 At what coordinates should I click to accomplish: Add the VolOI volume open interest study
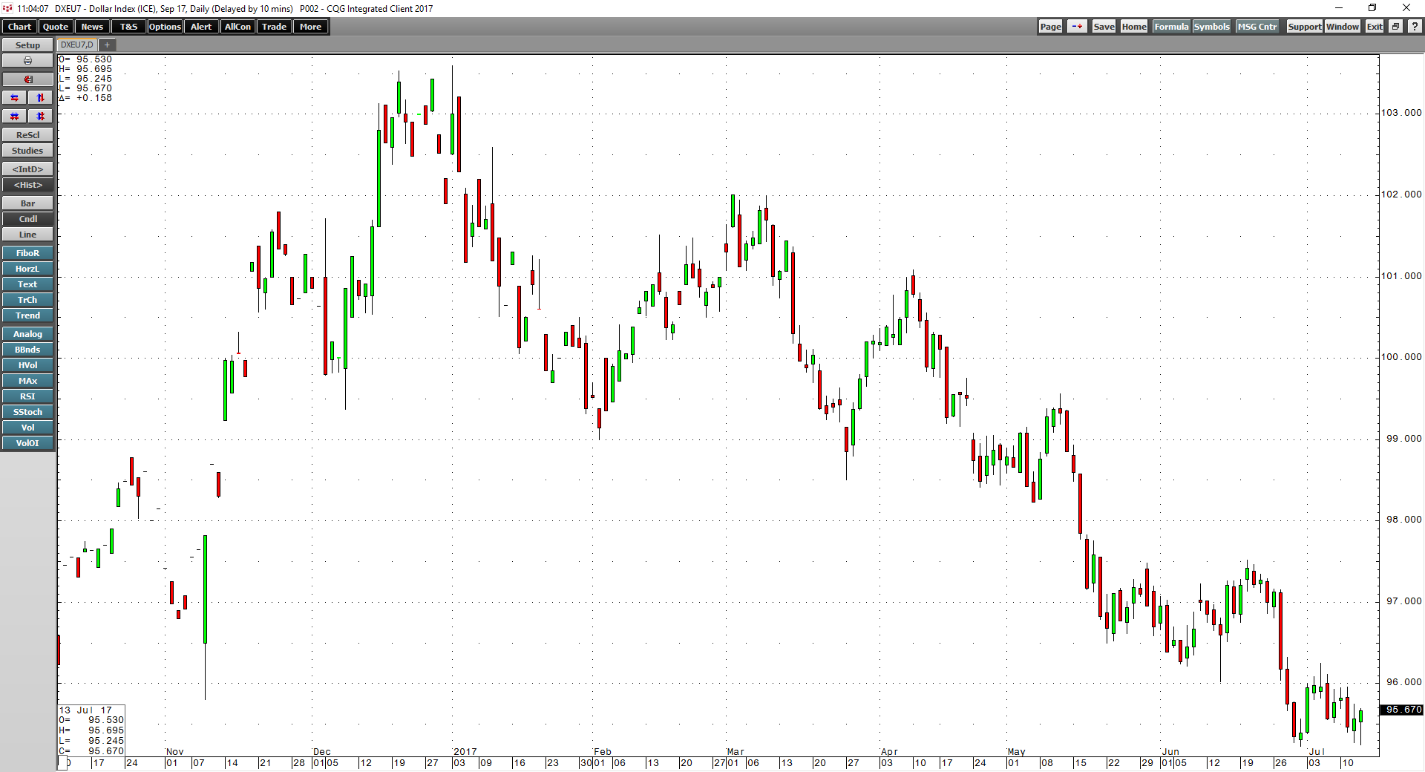27,443
